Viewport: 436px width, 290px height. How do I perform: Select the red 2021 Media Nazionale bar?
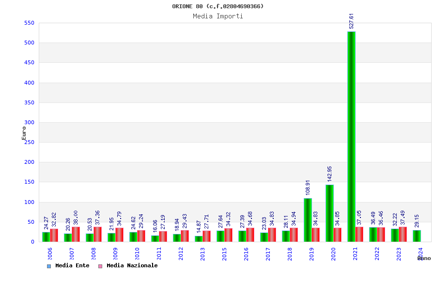click(359, 234)
